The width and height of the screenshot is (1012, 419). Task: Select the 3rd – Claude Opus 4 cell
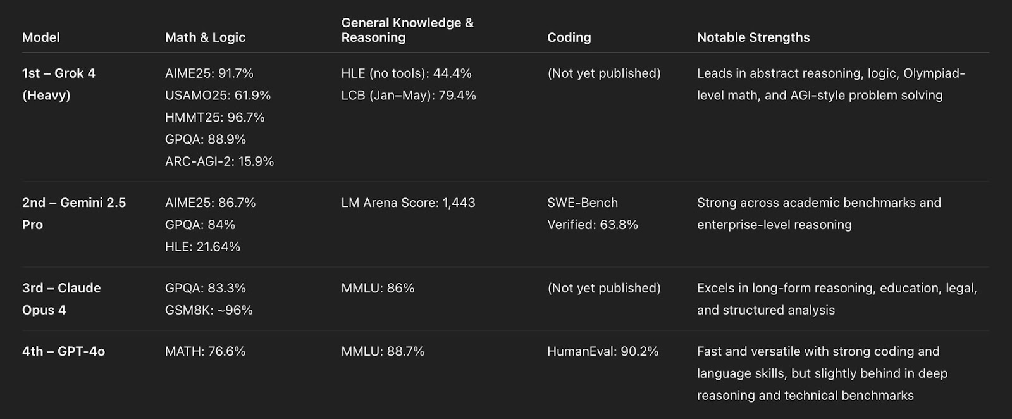tap(61, 299)
